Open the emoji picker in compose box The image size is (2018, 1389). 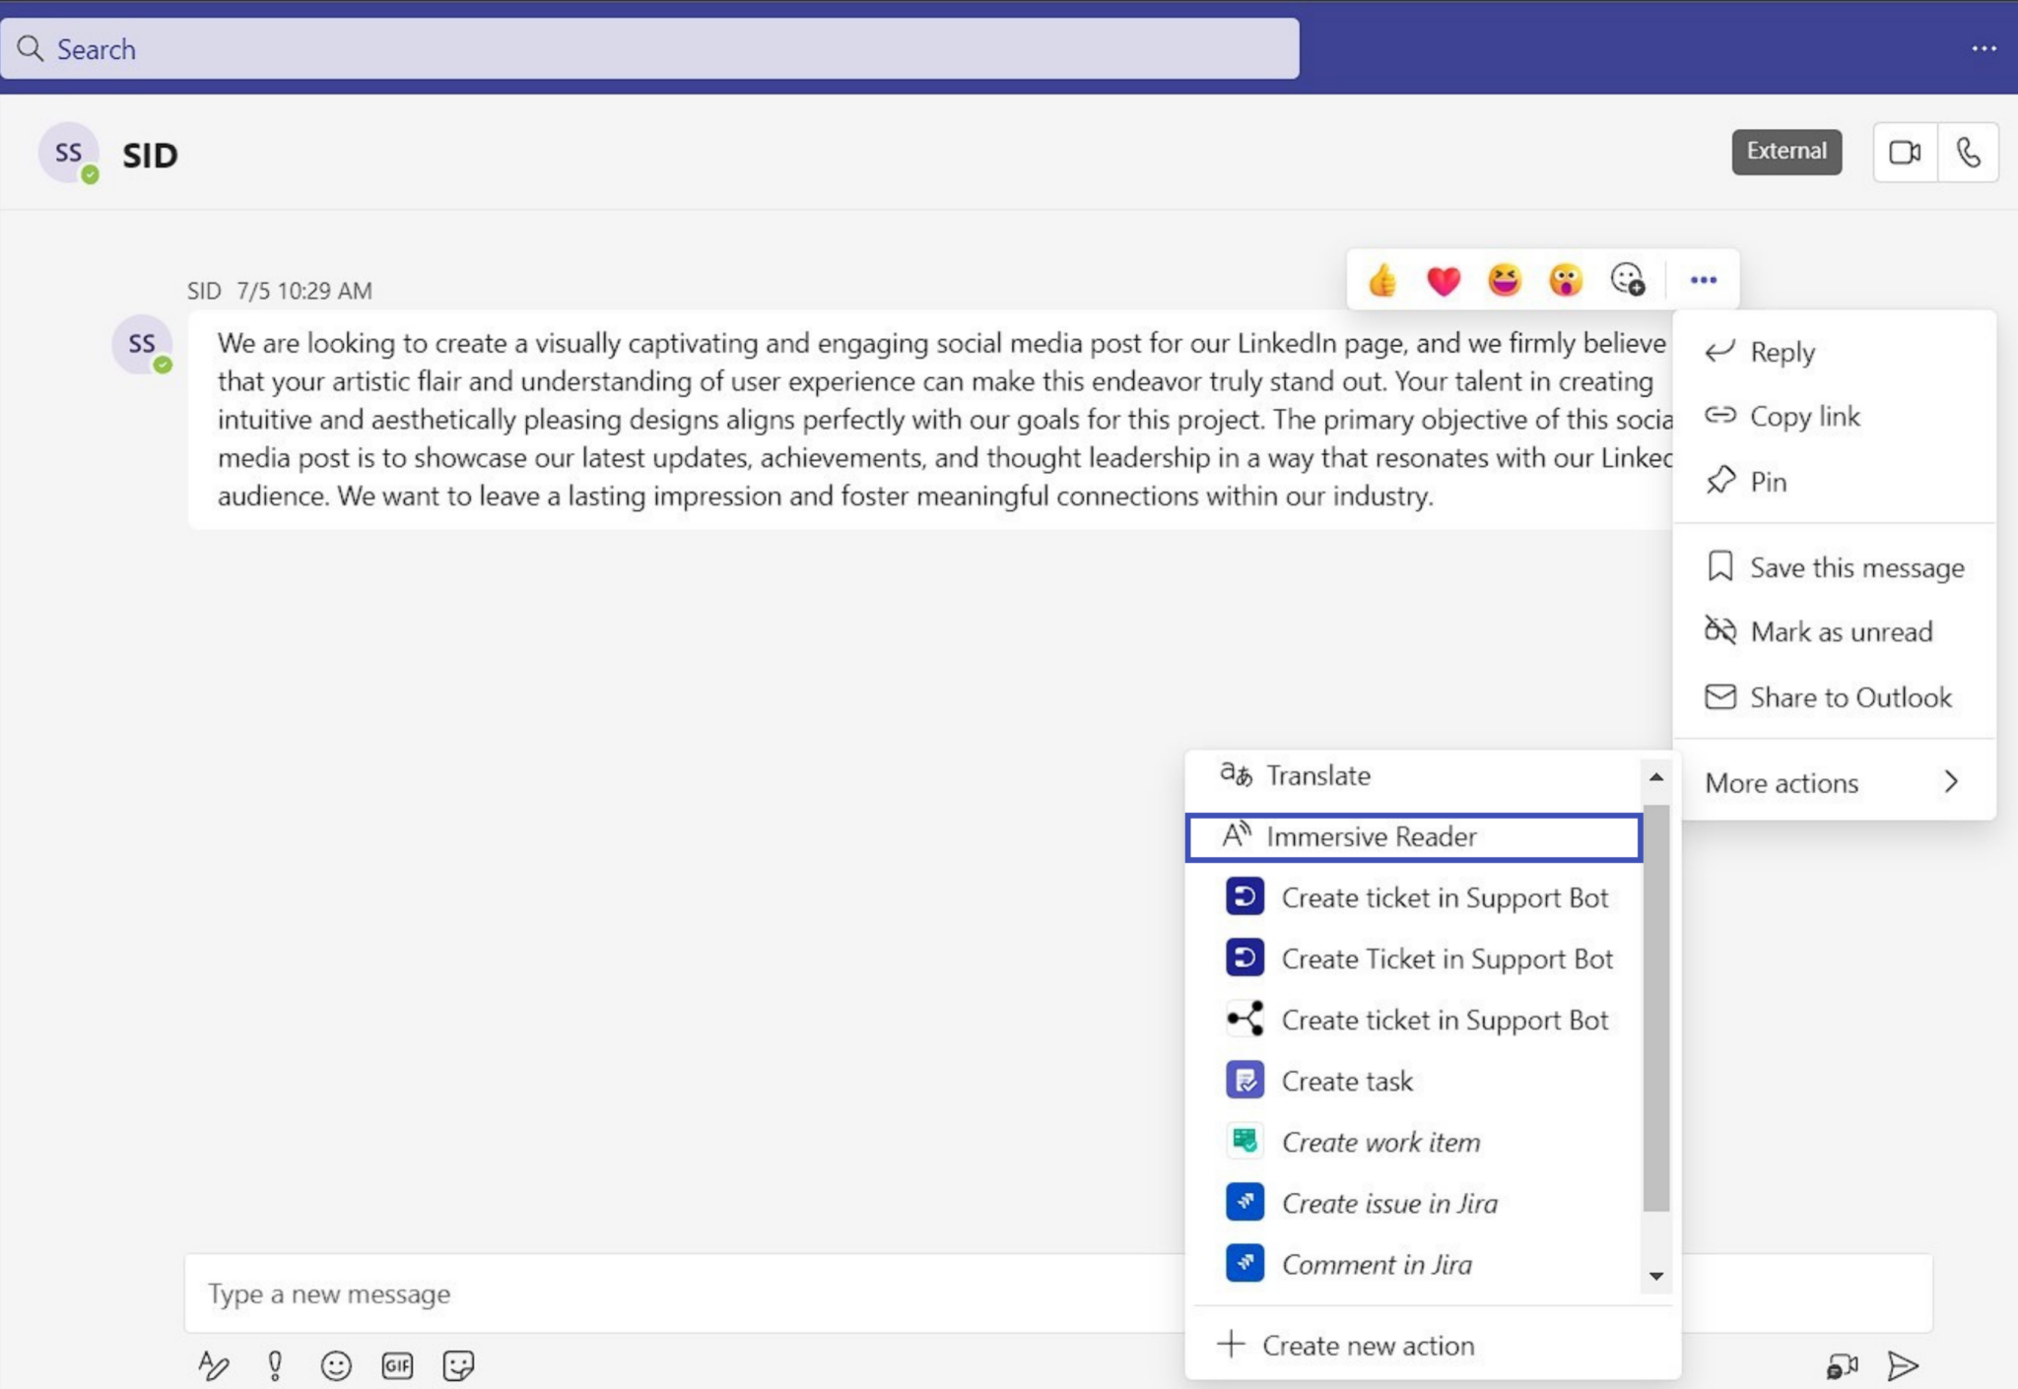335,1365
